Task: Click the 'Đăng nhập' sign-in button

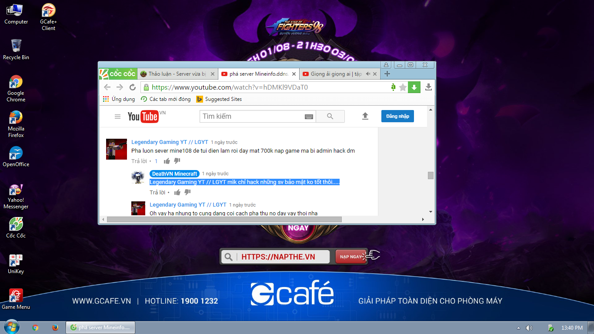Action: (398, 116)
